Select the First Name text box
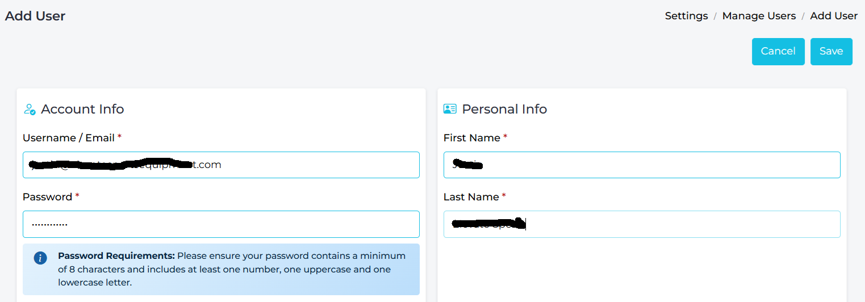This screenshot has height=302, width=865. (x=642, y=165)
